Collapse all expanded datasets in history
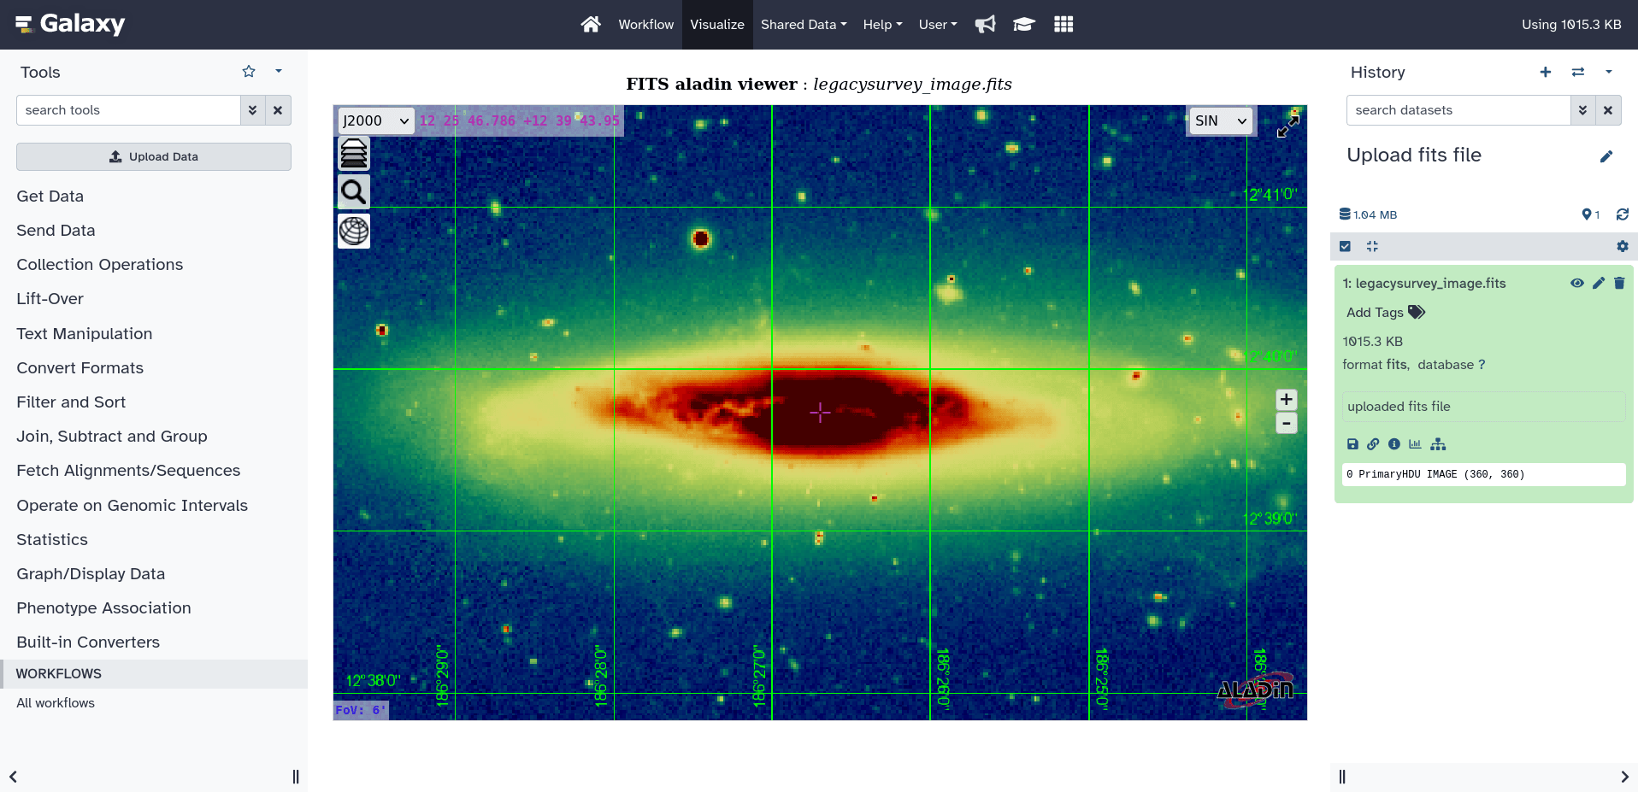The height and width of the screenshot is (792, 1638). pyautogui.click(x=1373, y=246)
